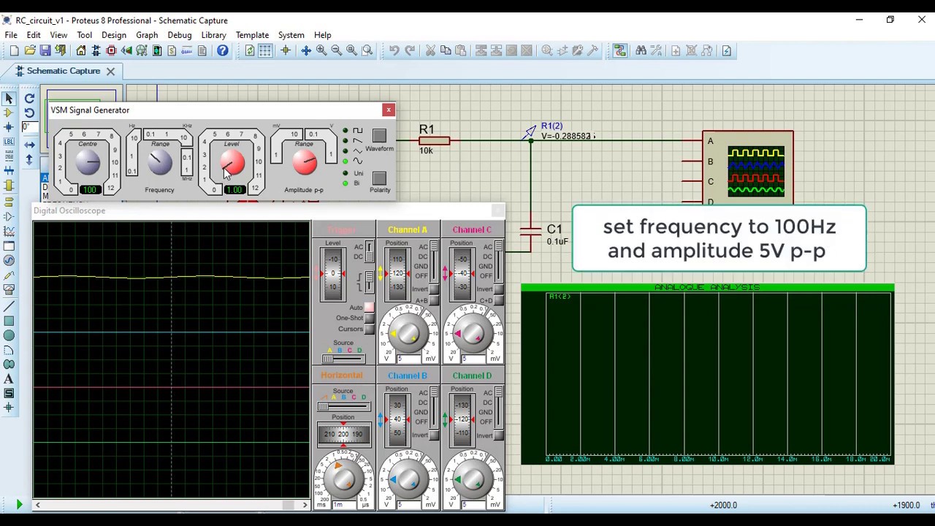
Task: Click the Channel A volts-per-division dial
Action: click(x=408, y=333)
